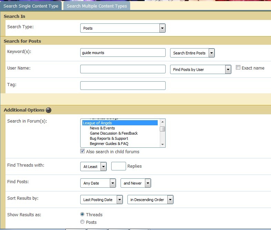Open the Last Posting Date sort dropdown
Screen dimensions: 271x230
click(x=101, y=200)
